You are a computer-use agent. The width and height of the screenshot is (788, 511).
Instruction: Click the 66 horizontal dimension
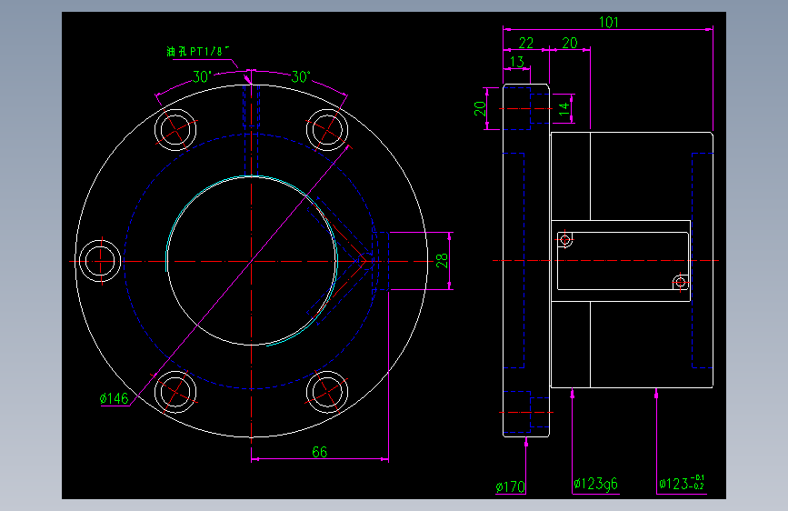[x=320, y=452]
